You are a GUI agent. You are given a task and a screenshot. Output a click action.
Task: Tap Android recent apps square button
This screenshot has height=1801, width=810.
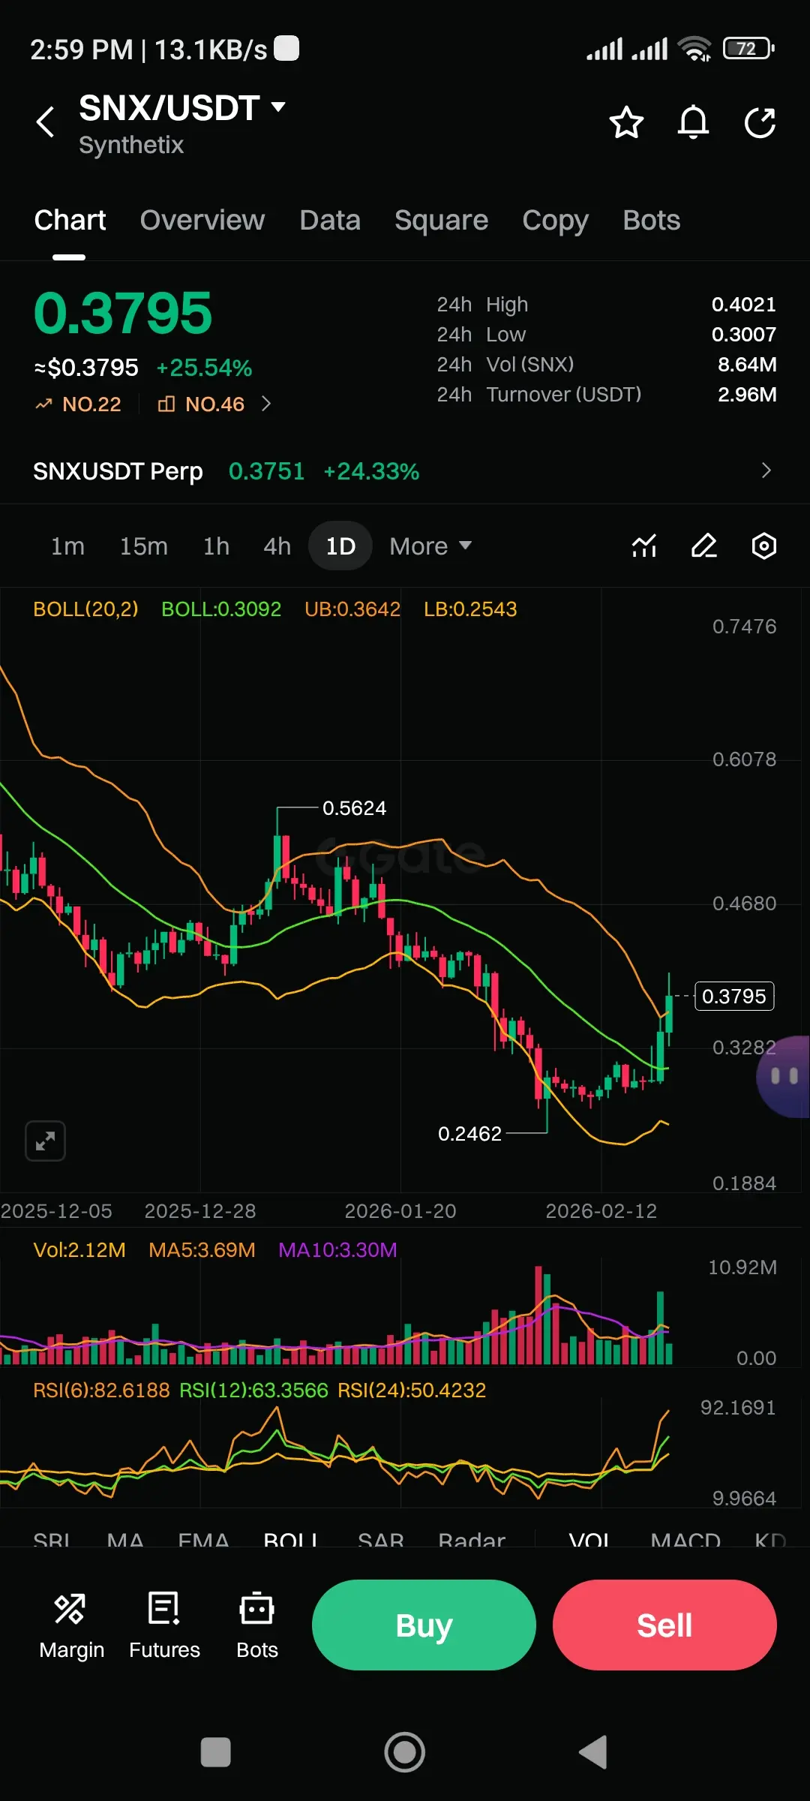coord(216,1753)
